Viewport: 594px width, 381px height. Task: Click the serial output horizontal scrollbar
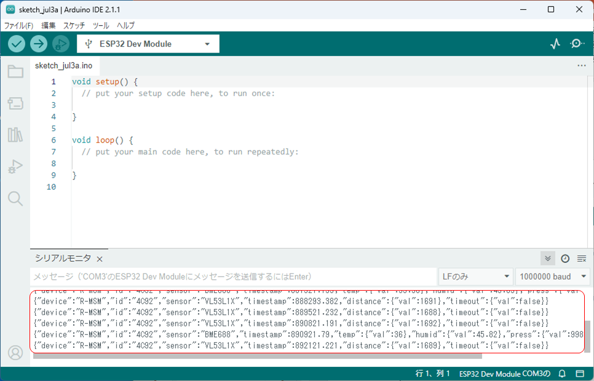point(258,356)
